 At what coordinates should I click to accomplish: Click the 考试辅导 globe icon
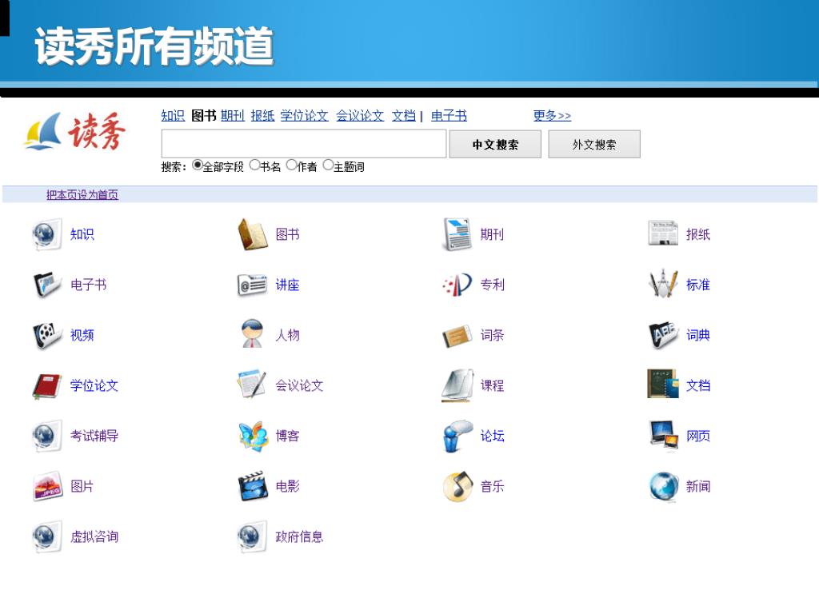[x=47, y=436]
